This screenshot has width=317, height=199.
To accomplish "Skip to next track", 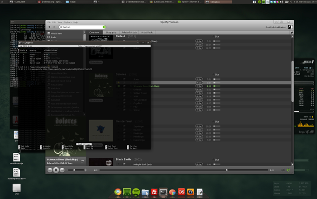I will tap(62, 170).
